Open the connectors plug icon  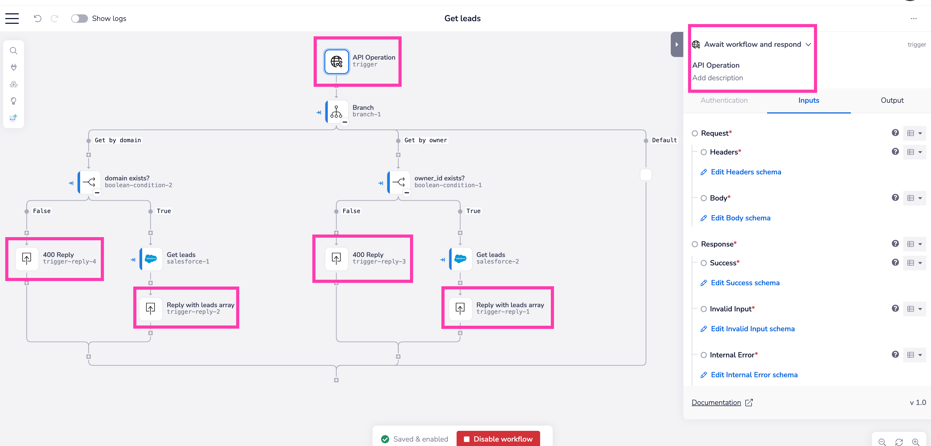pos(13,67)
